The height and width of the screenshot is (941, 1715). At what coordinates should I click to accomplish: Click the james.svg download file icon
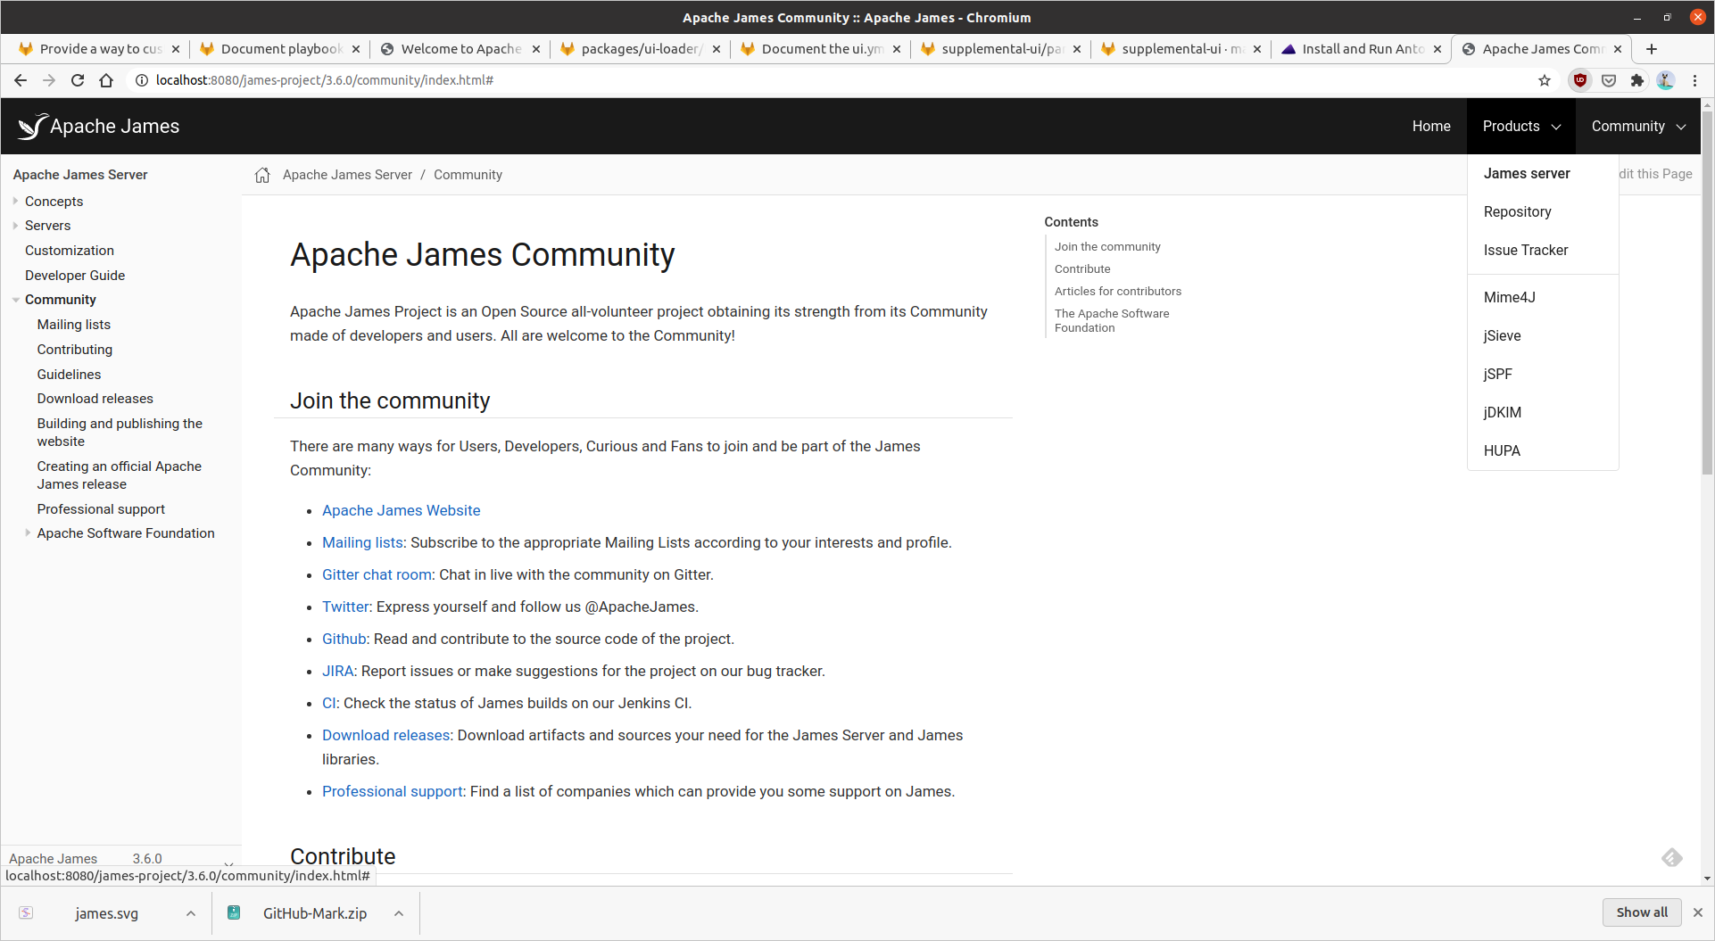click(x=26, y=912)
